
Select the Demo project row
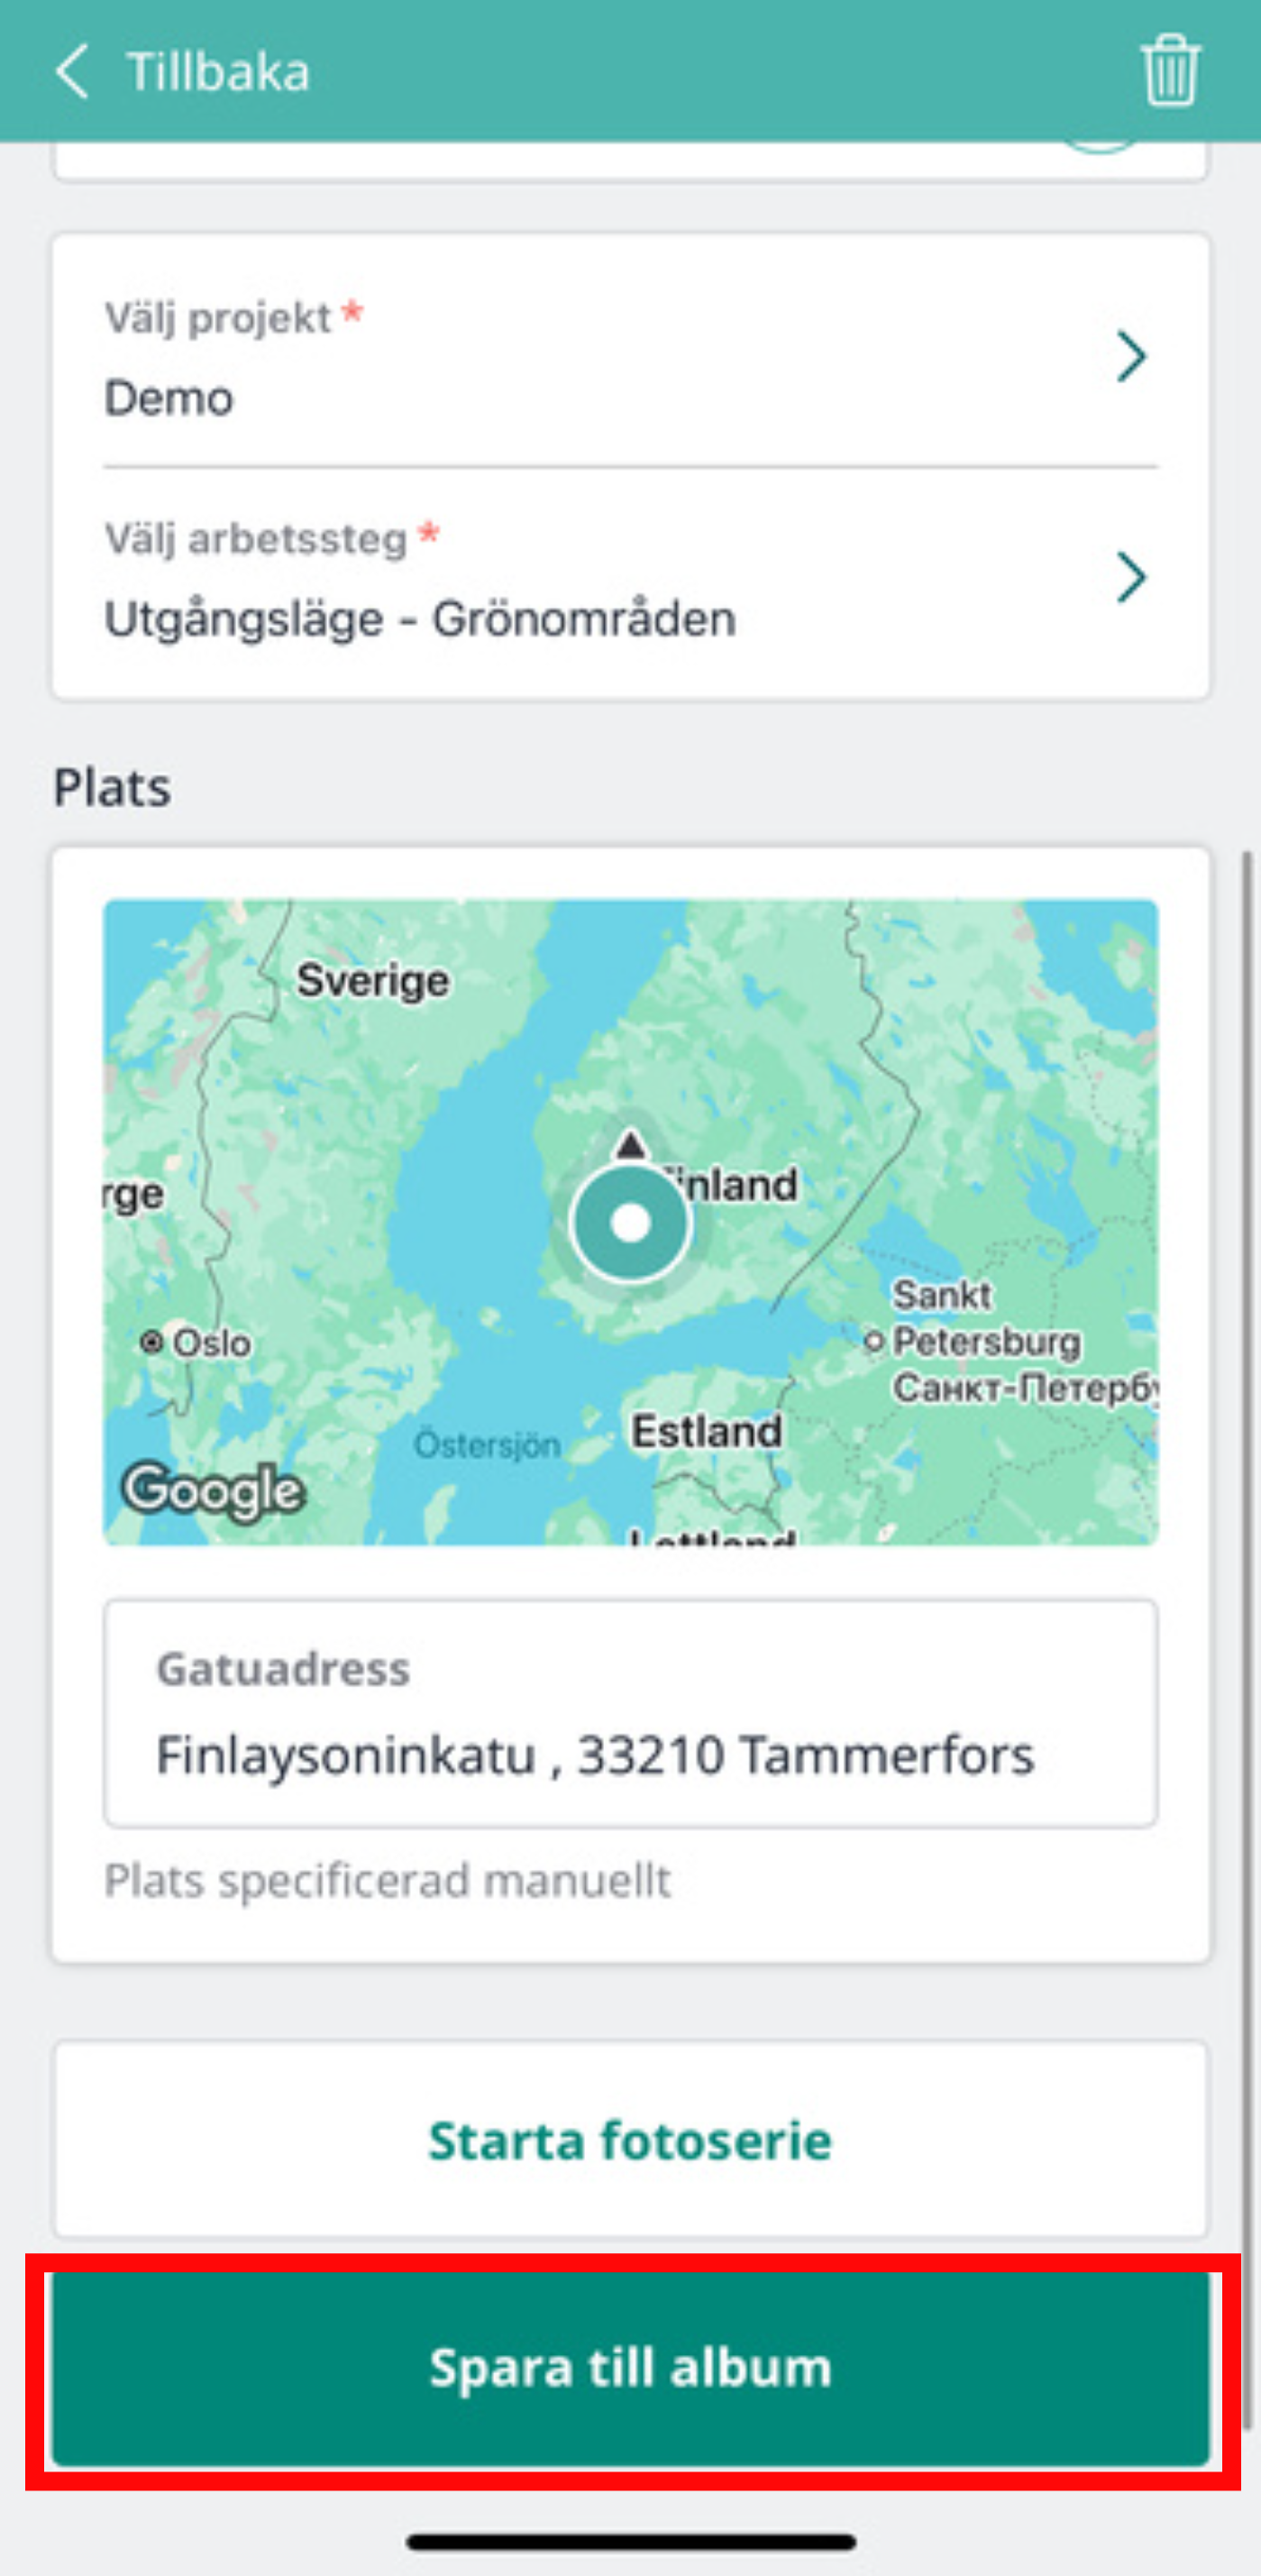631,358
